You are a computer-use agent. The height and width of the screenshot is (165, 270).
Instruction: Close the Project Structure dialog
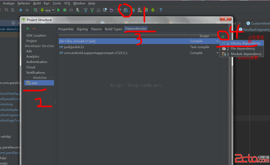[226, 19]
